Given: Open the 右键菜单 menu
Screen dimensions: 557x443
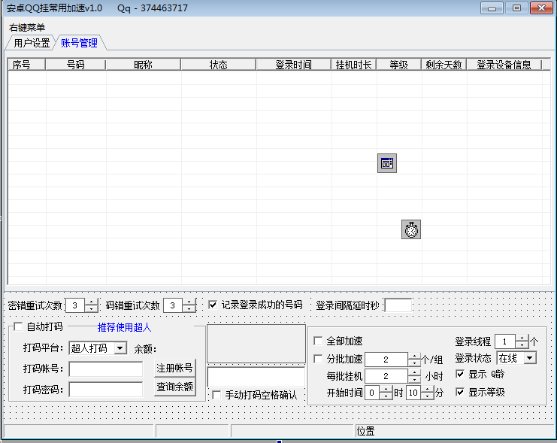Looking at the screenshot, I should pyautogui.click(x=27, y=27).
